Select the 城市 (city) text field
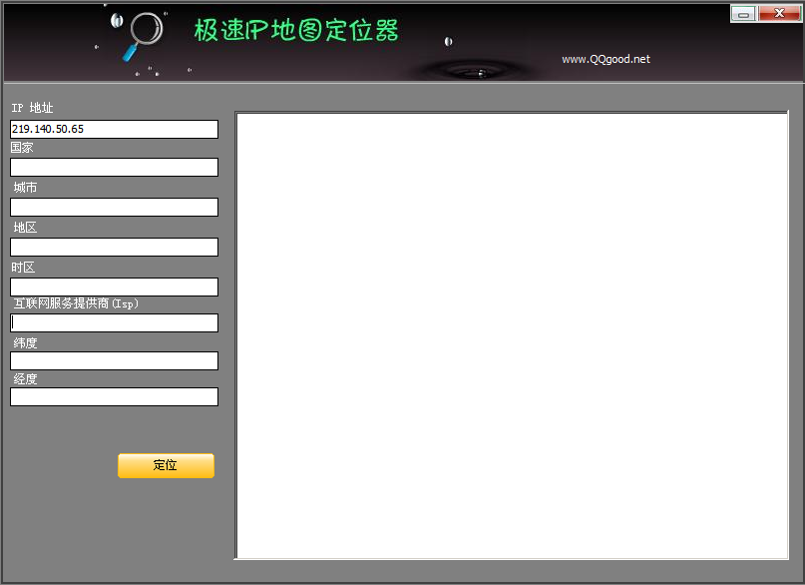The height and width of the screenshot is (585, 805). click(x=114, y=207)
